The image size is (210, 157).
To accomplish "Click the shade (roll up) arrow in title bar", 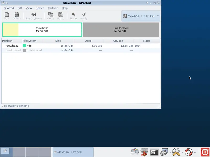I will coord(147,3).
